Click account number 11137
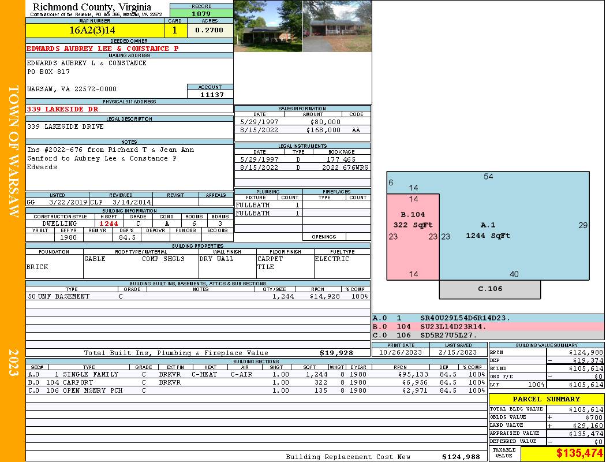 [212, 95]
